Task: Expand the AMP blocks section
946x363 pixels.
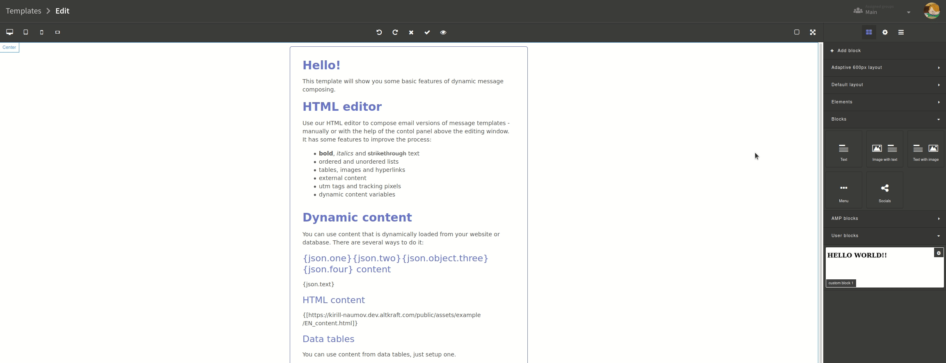Action: coord(884,218)
